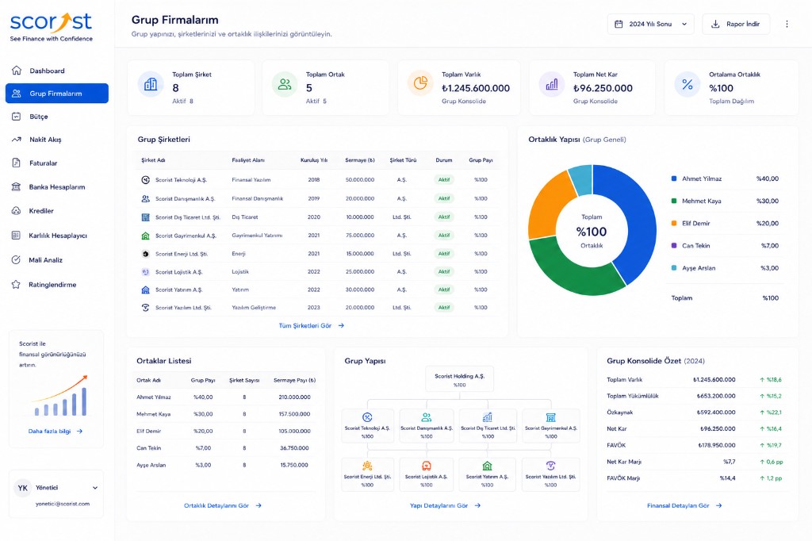
Task: Open Ortaklık Detaylarını Gör link
Action: coord(223,505)
